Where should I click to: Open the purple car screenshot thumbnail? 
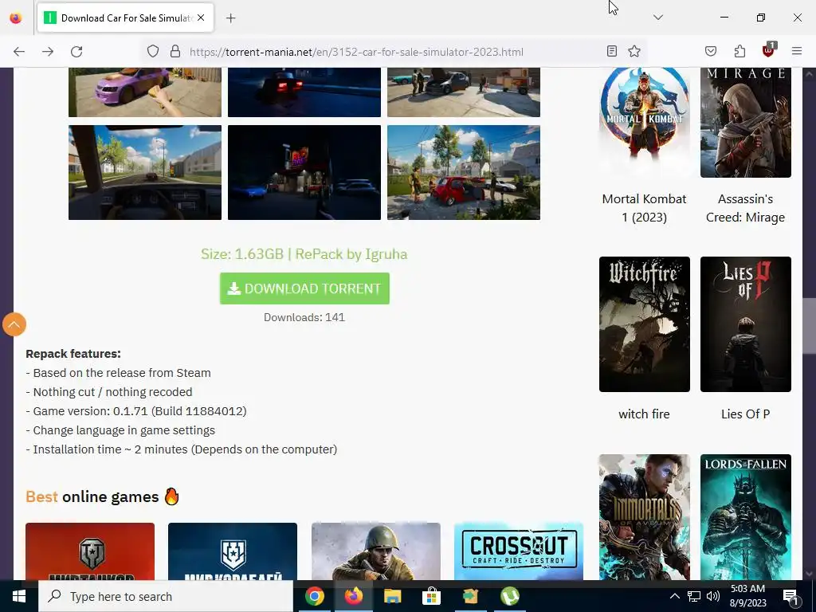point(145,92)
